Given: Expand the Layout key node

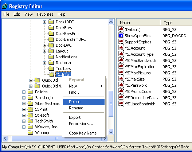Looking at the screenshot, I should [x=44, y=51].
